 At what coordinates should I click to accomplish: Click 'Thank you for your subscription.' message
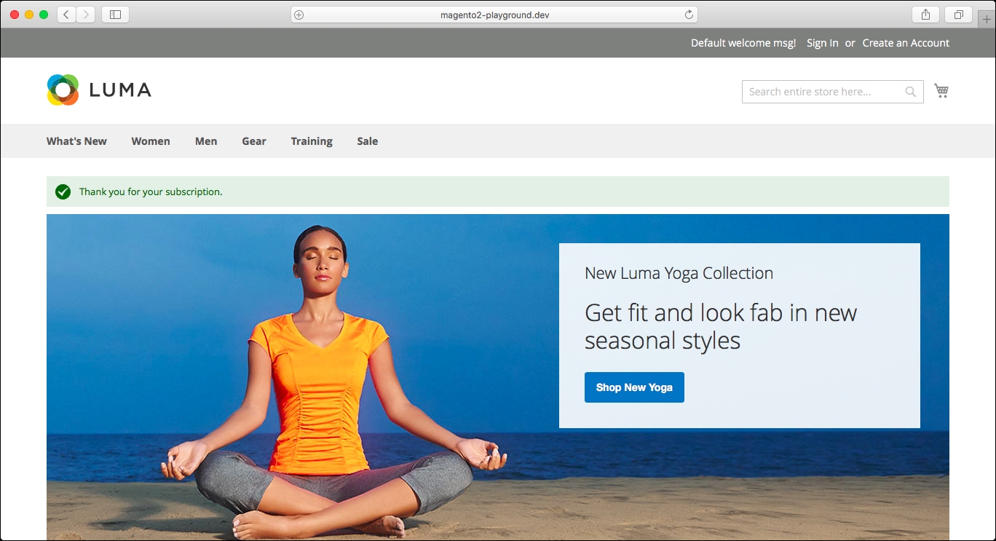(151, 192)
